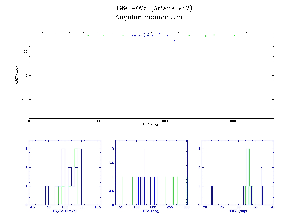Select the "HRA (deg)" label under the top plot
Viewport: 288px width, 216px height.
[151, 125]
